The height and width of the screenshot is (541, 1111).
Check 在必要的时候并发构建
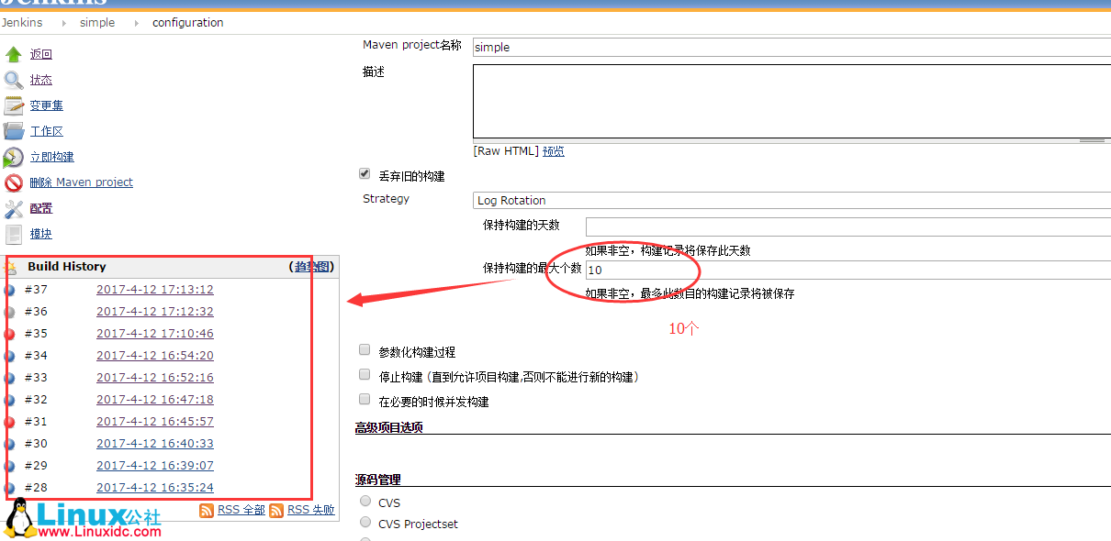(x=364, y=400)
